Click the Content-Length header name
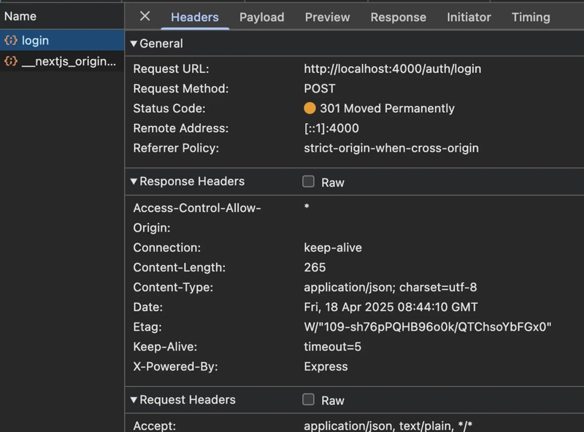 tap(180, 267)
